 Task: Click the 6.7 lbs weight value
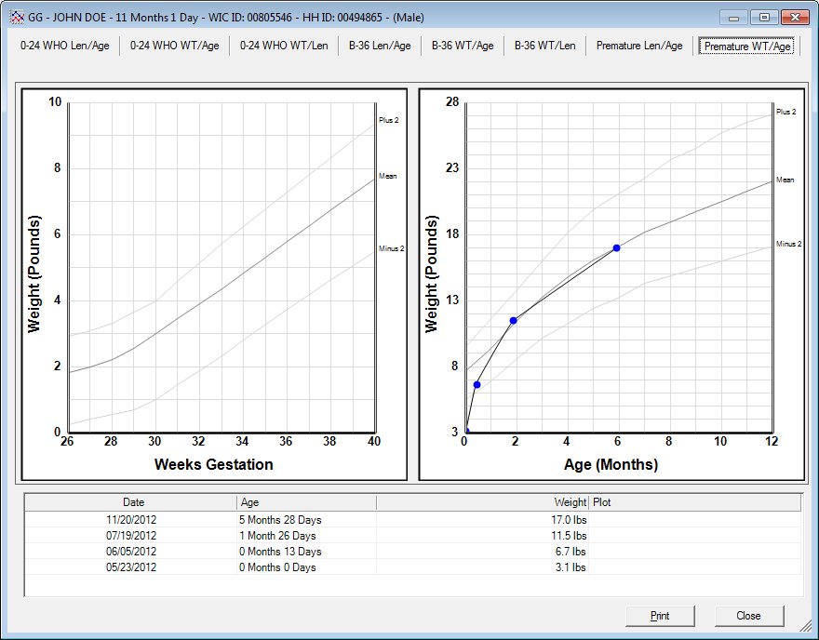[571, 552]
